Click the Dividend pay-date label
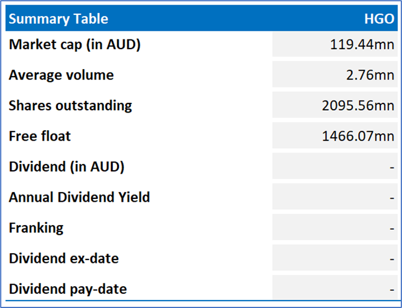The width and height of the screenshot is (402, 308). point(67,289)
